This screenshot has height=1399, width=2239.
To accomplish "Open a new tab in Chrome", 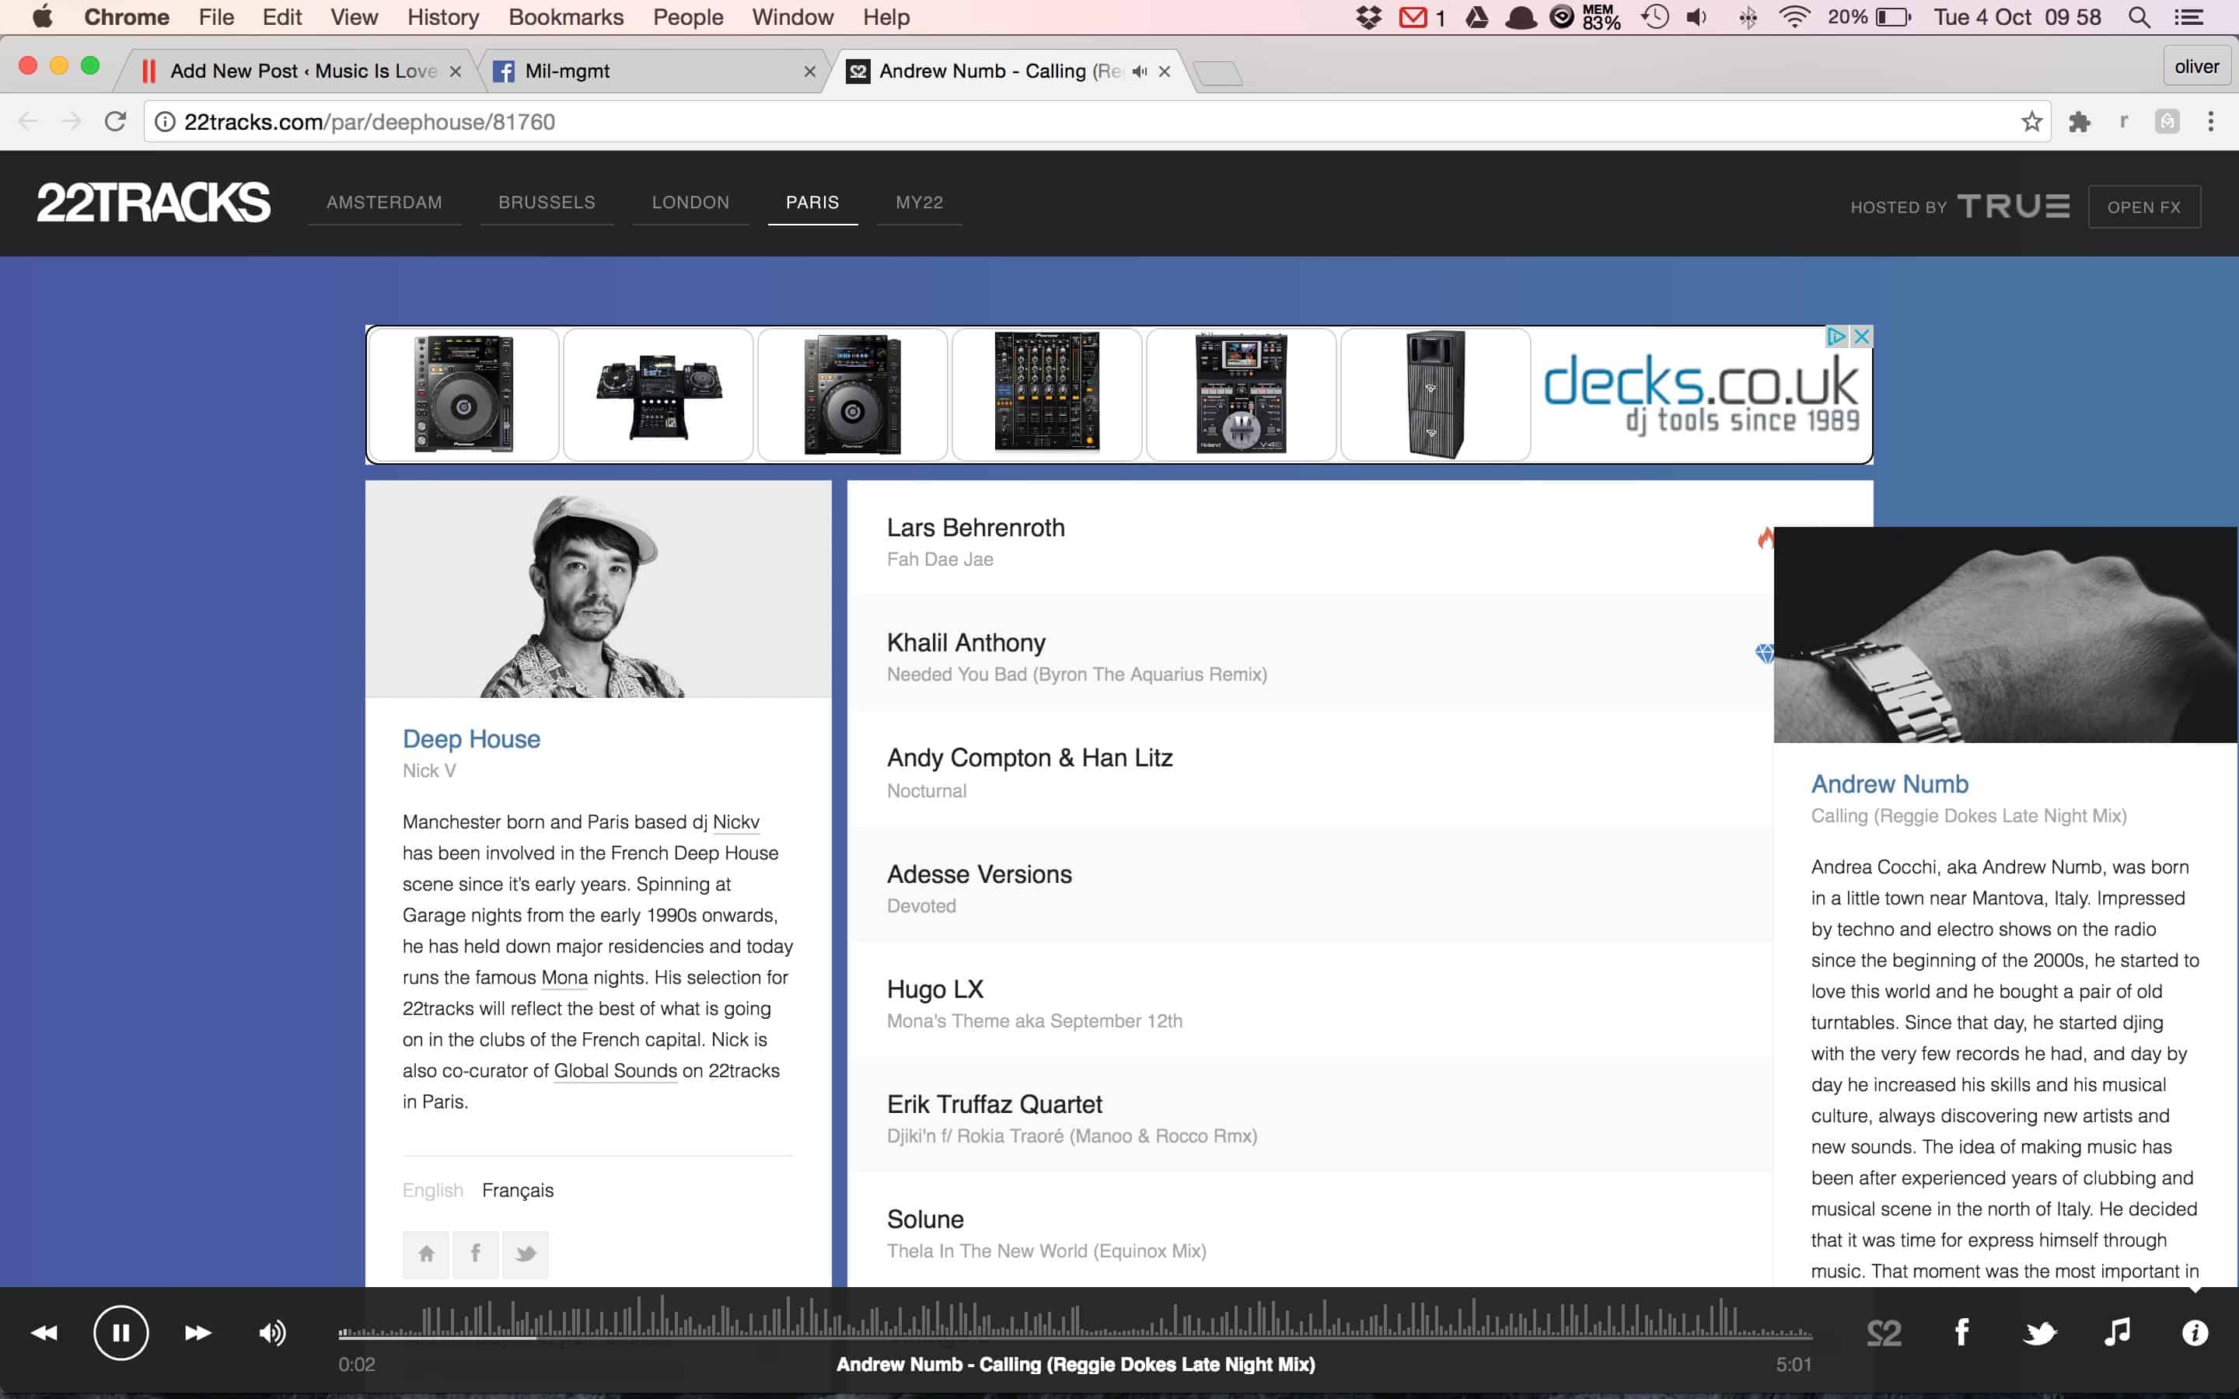I will pos(1217,72).
